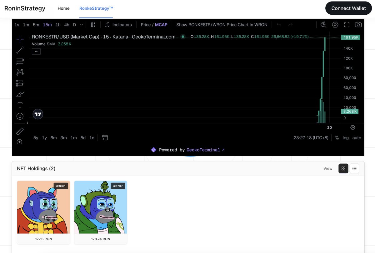Screen dimensions: 375x253
Task: Select the D daily timeframe
Action: (x=74, y=25)
